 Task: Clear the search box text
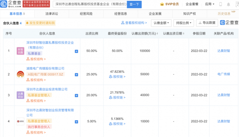125,4
